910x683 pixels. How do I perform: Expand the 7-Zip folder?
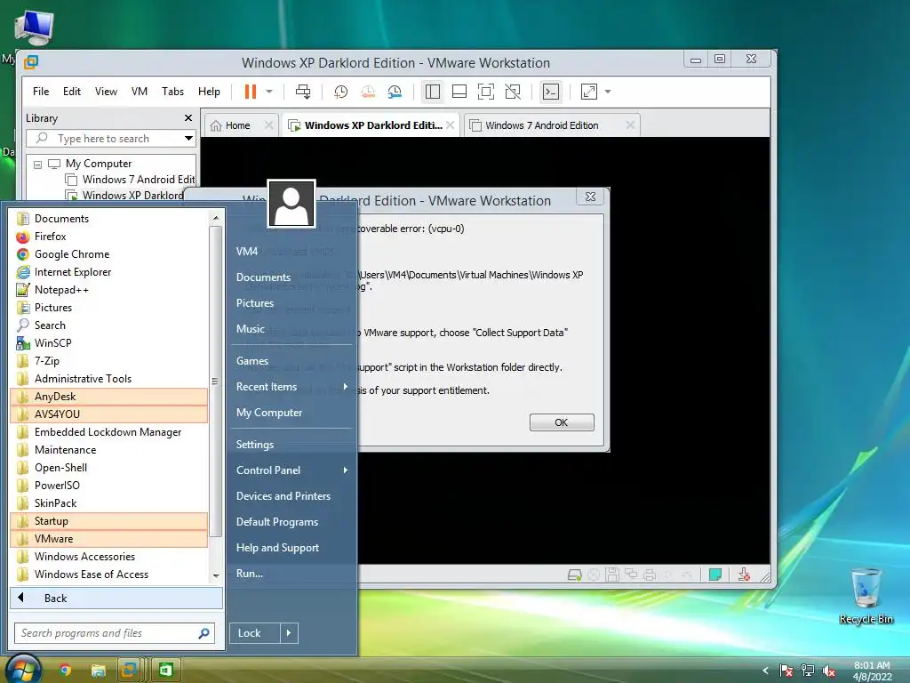(x=109, y=361)
